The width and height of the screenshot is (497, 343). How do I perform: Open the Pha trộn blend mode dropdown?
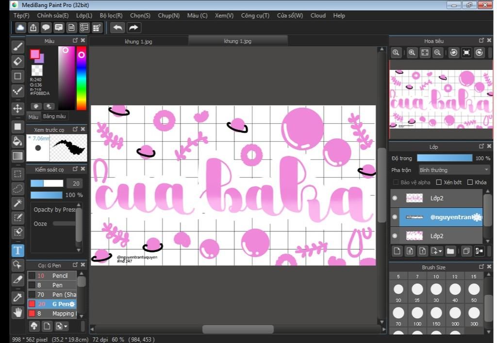click(x=454, y=170)
